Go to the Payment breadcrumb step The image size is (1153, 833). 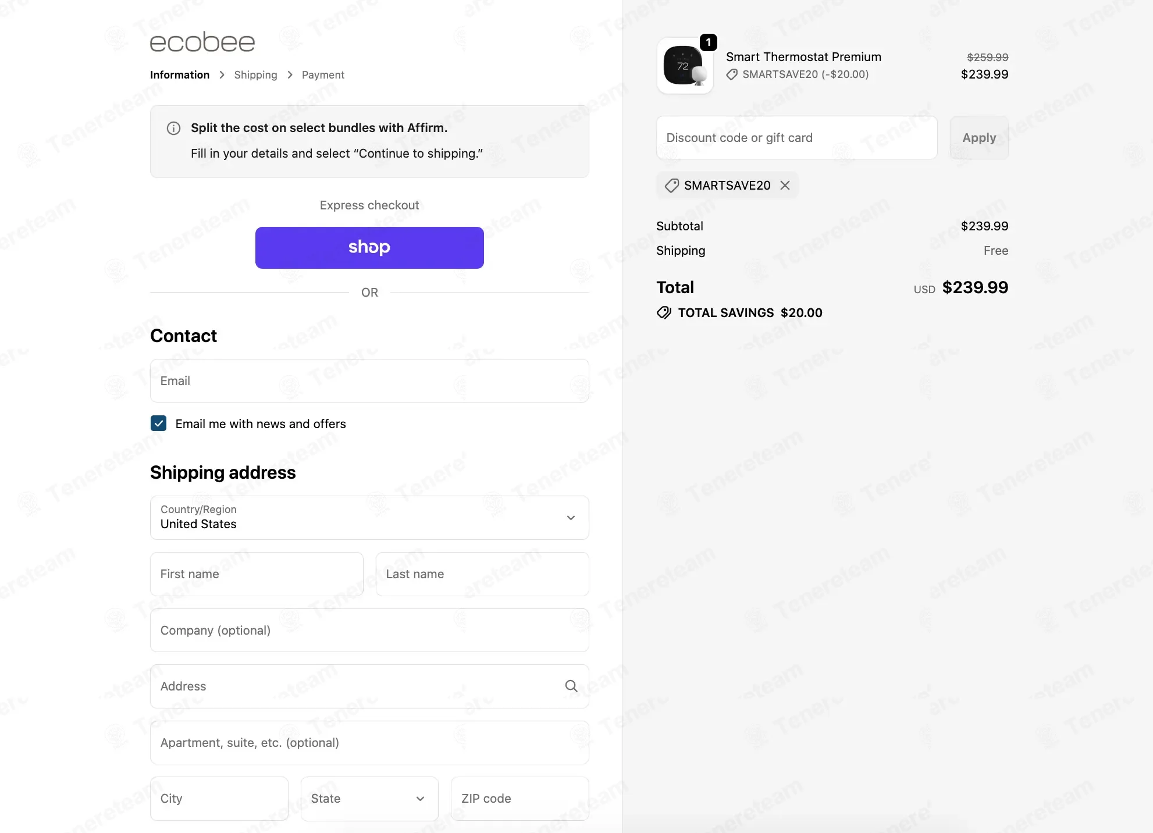coord(323,75)
